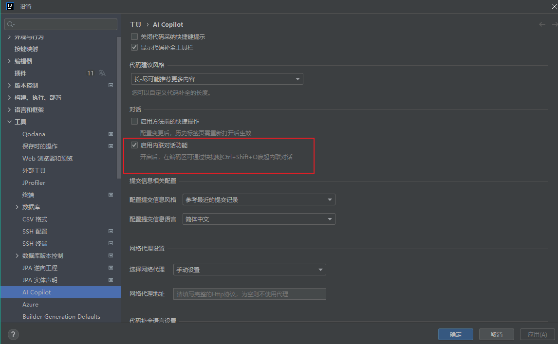The height and width of the screenshot is (344, 558).
Task: Expand the 语言和框架 tree node
Action: 9,110
